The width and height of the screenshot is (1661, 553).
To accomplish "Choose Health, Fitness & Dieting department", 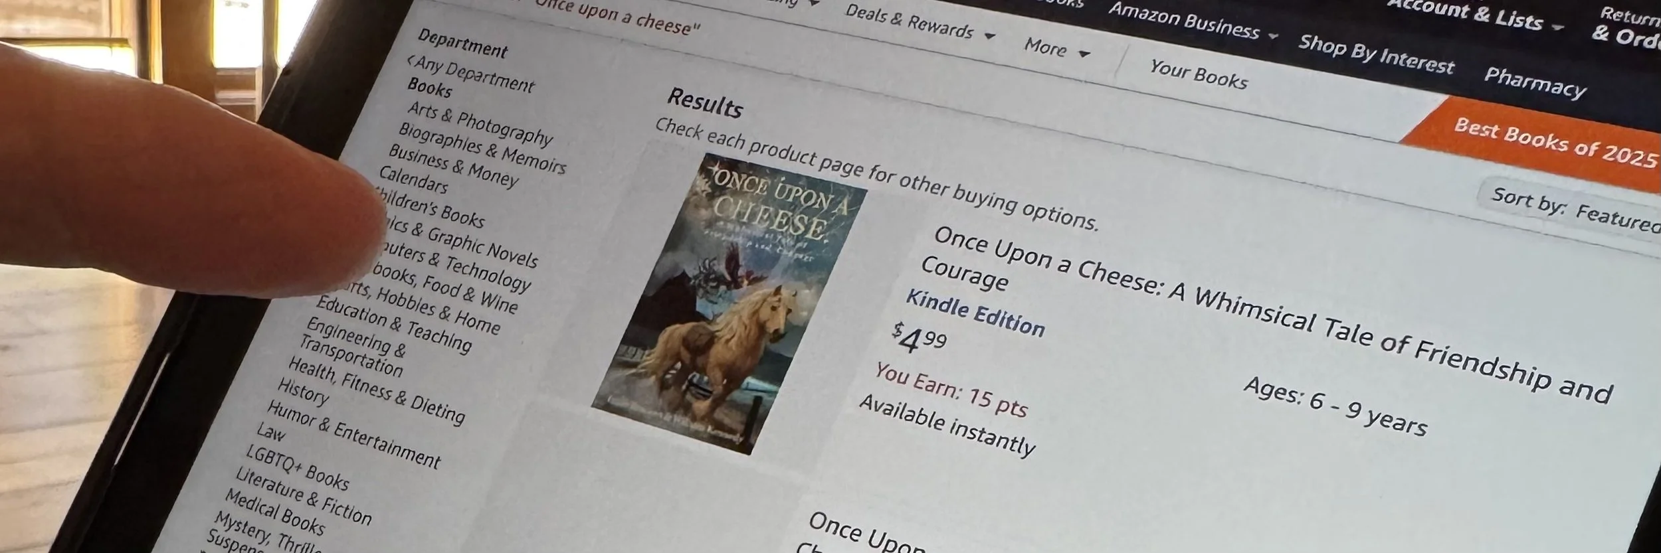I will pyautogui.click(x=376, y=391).
